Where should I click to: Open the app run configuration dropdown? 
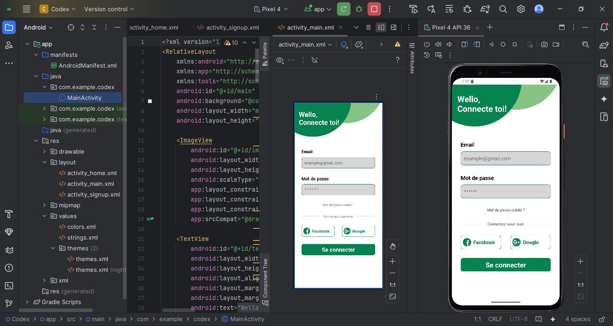(317, 9)
